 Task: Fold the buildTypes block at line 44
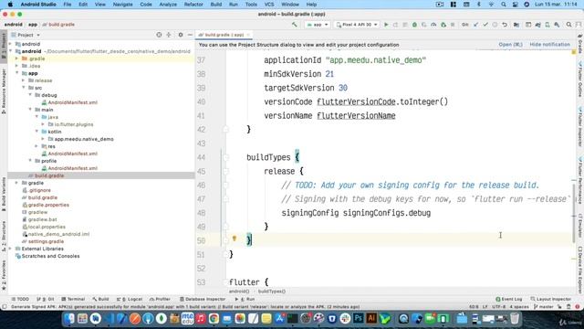click(225, 157)
